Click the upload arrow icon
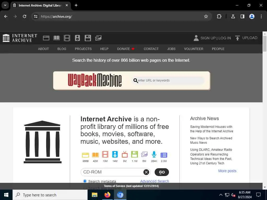The height and width of the screenshot is (200, 267). coord(237,38)
